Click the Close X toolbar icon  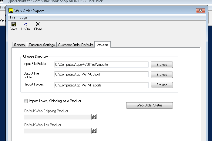click(38, 24)
